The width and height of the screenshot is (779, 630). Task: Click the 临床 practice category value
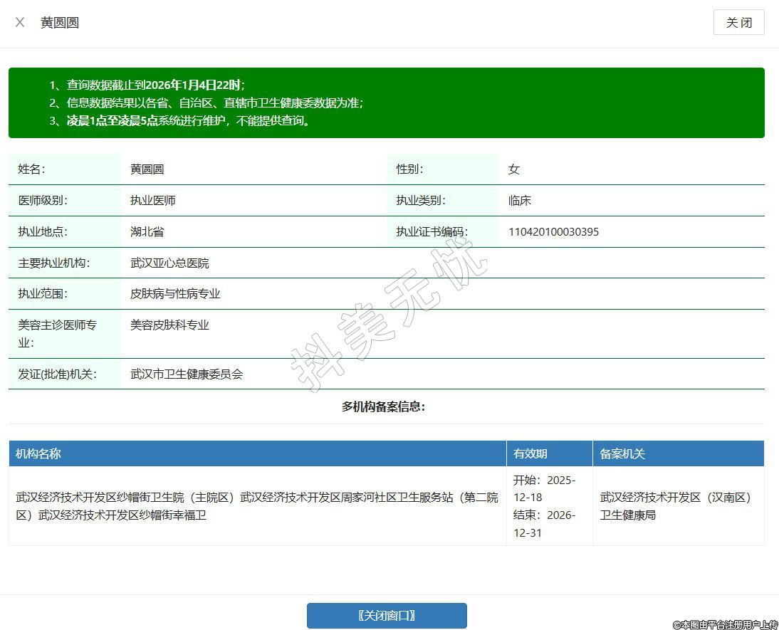click(x=520, y=201)
